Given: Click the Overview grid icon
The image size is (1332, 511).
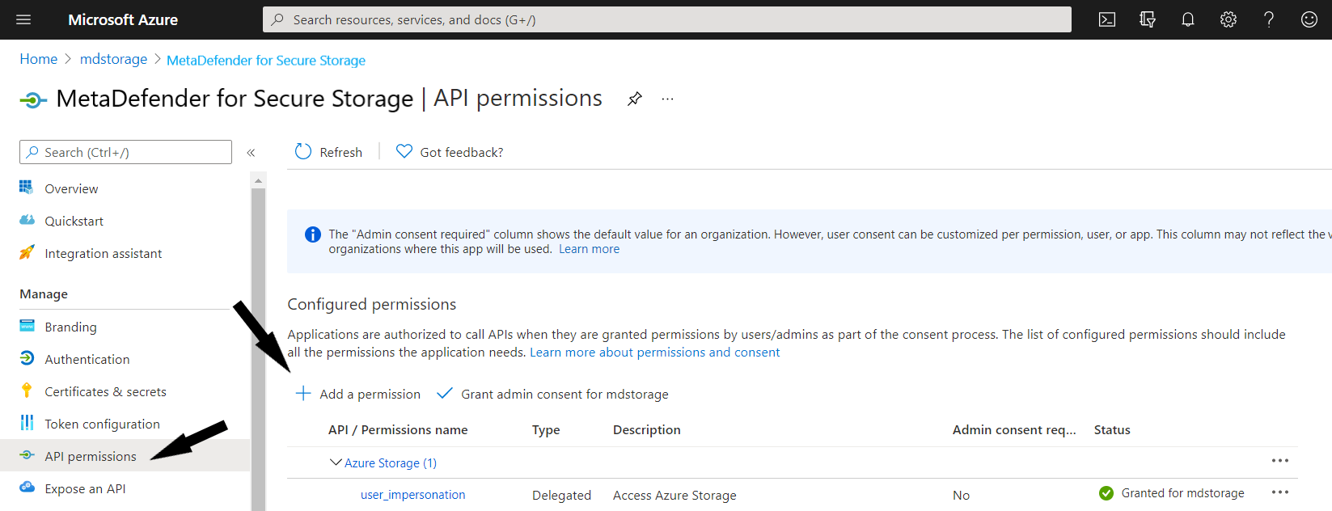Looking at the screenshot, I should [26, 188].
